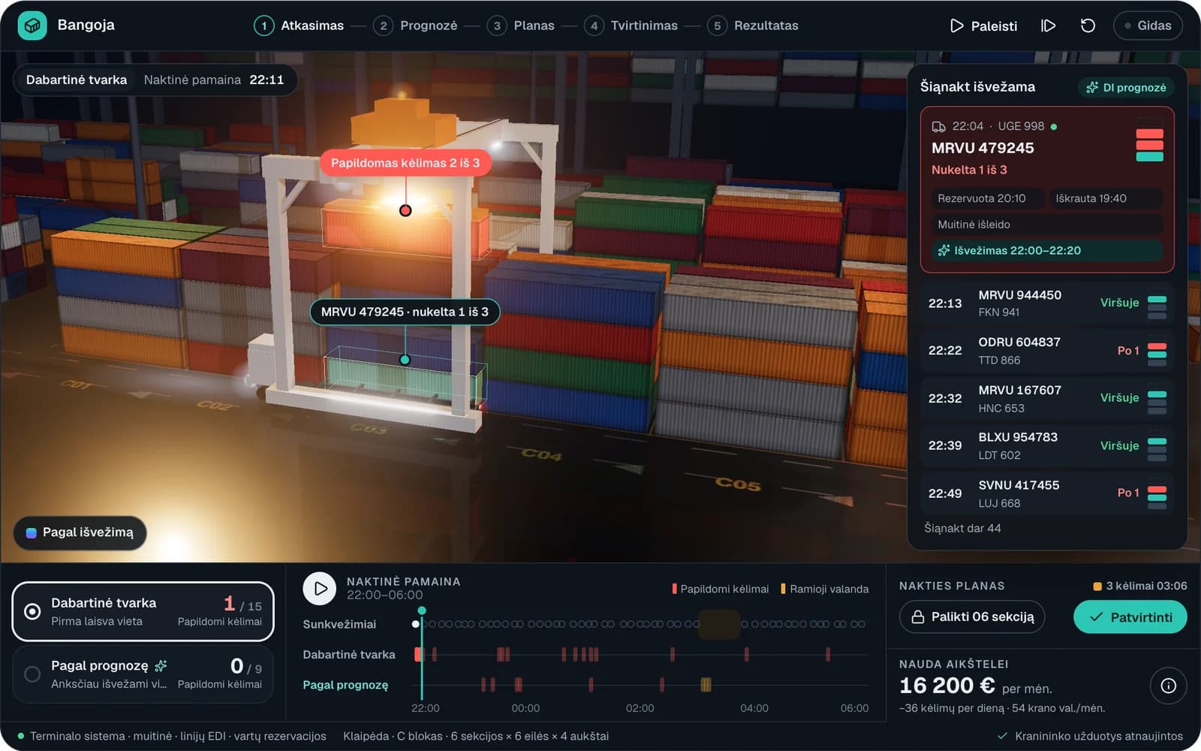Play the Naktinė pamaina timeline
1201x751 pixels.
click(x=320, y=589)
